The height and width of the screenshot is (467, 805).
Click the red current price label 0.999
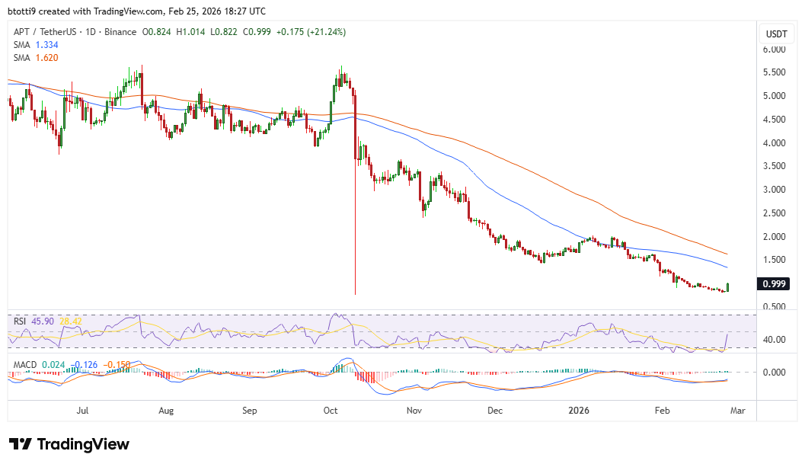772,284
